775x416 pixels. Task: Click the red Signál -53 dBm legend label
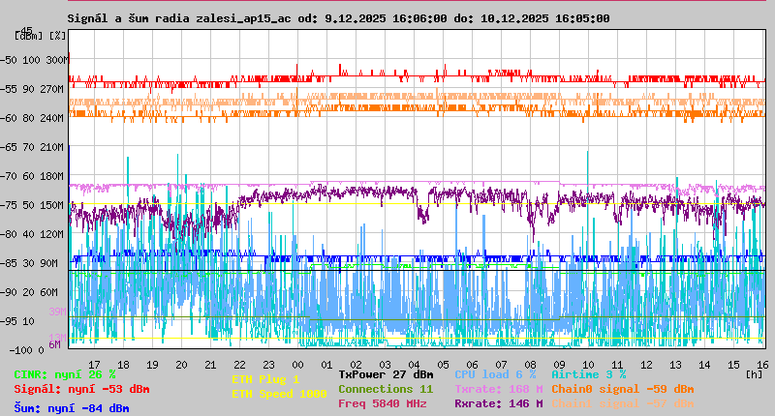coord(81,389)
